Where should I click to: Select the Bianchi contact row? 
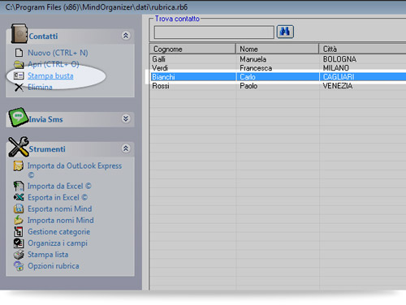(278, 77)
